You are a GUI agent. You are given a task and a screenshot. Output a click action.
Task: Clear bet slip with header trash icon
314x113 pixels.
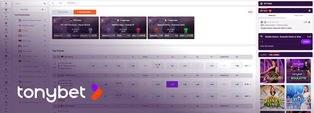tap(309, 11)
